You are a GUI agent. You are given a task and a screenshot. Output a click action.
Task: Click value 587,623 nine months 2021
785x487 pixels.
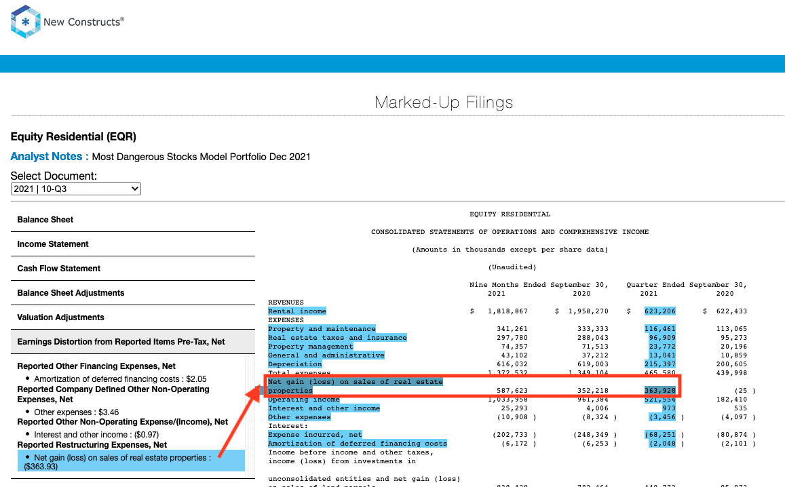pyautogui.click(x=512, y=391)
